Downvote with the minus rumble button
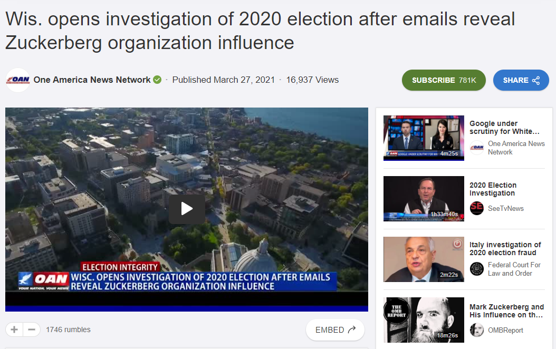The image size is (556, 349). (x=32, y=329)
